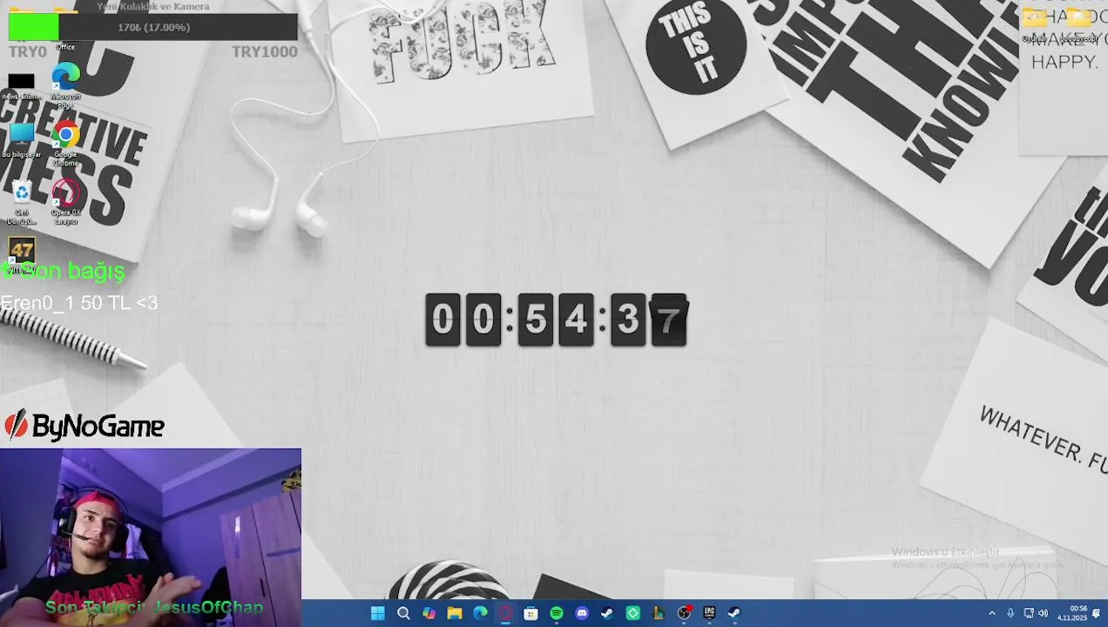Click the 'Son bağış' green label

point(65,272)
